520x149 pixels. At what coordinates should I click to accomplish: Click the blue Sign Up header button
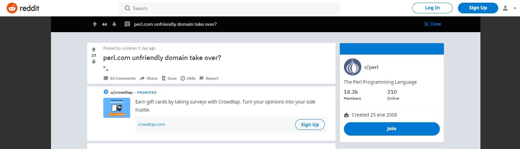coord(478,8)
